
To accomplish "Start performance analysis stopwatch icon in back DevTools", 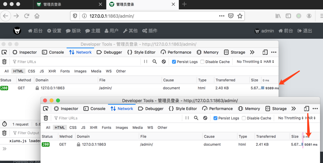I will click(x=4, y=124).
